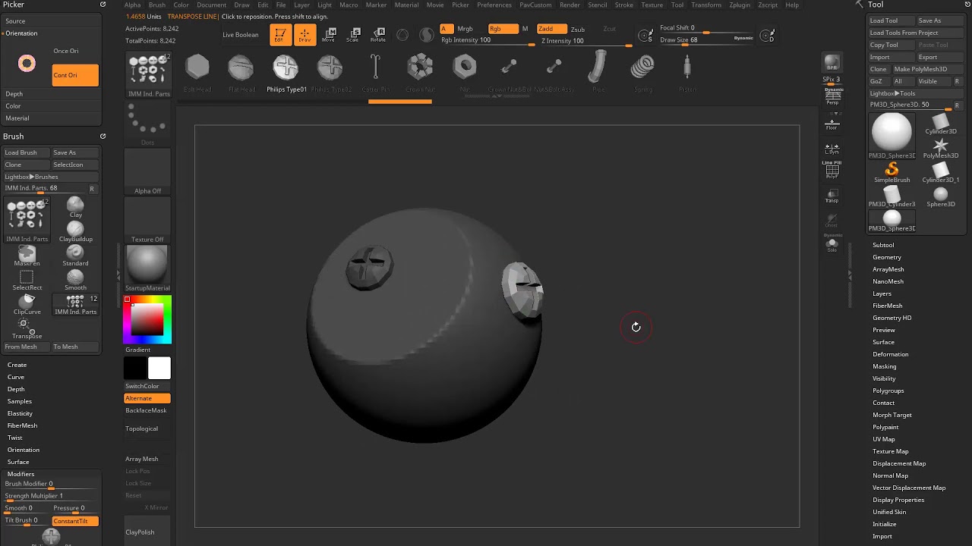Toggle L.Sym local symmetry

coord(832,149)
